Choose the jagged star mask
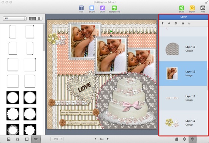The width and height of the screenshot is (209, 143). [x=30, y=130]
